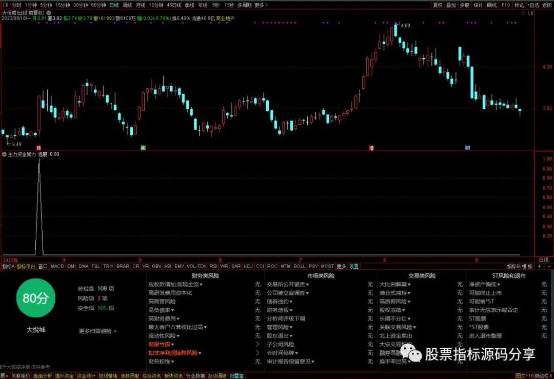Select the MACD indicator
Viewport: 554px width, 379px height.
(x=57, y=266)
